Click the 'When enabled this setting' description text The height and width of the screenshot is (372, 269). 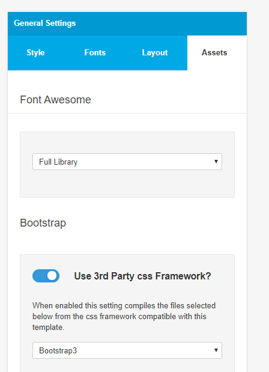pyautogui.click(x=124, y=317)
